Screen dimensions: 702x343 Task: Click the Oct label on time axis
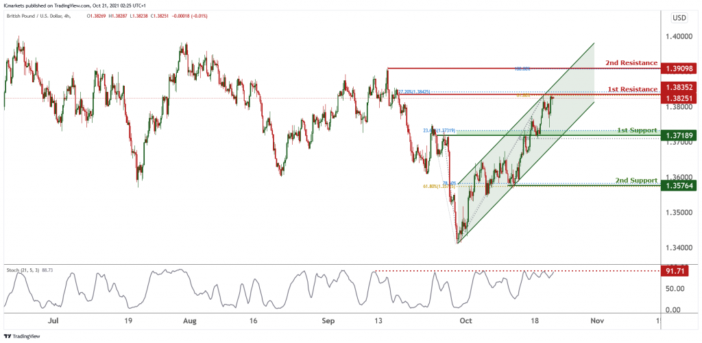coord(466,320)
